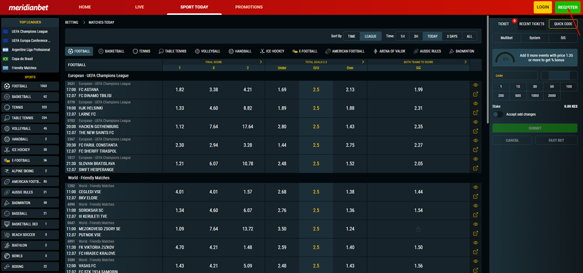Select Over 2.13 for FC Astana match

[350, 89]
